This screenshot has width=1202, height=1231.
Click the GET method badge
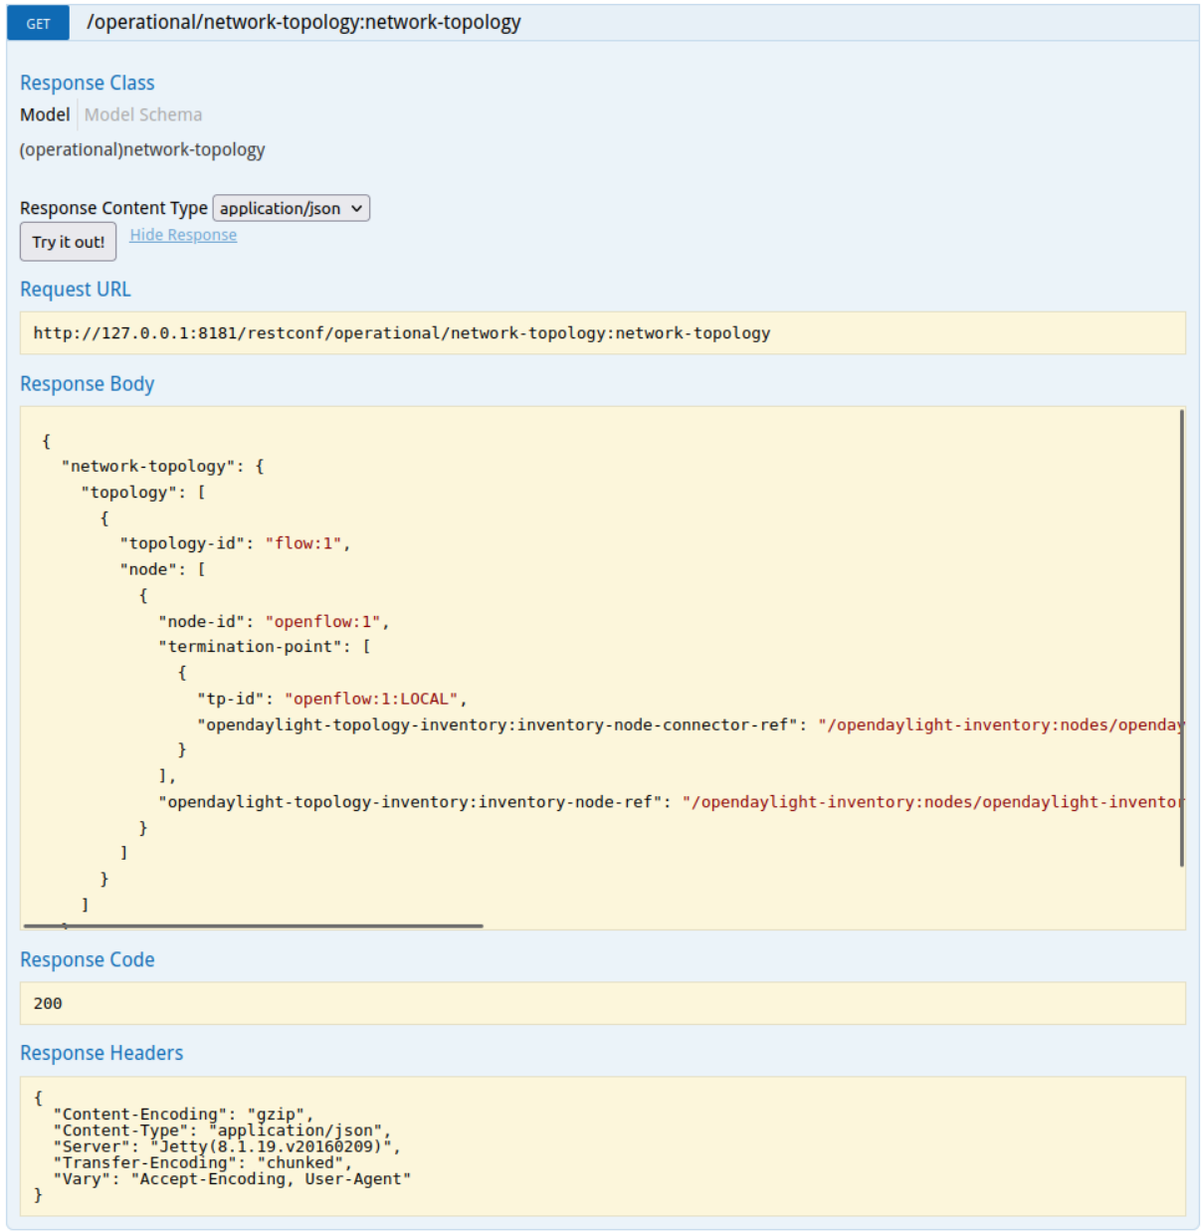pos(38,23)
